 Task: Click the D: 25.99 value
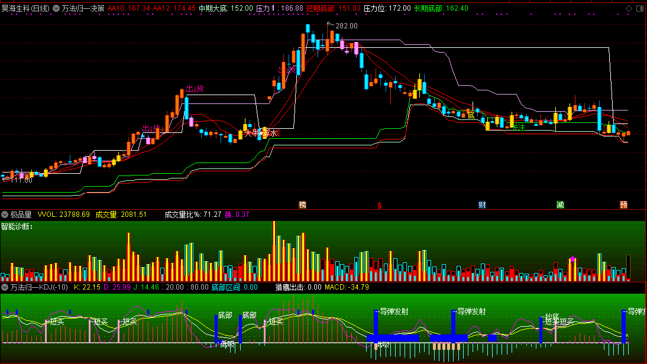coord(117,287)
